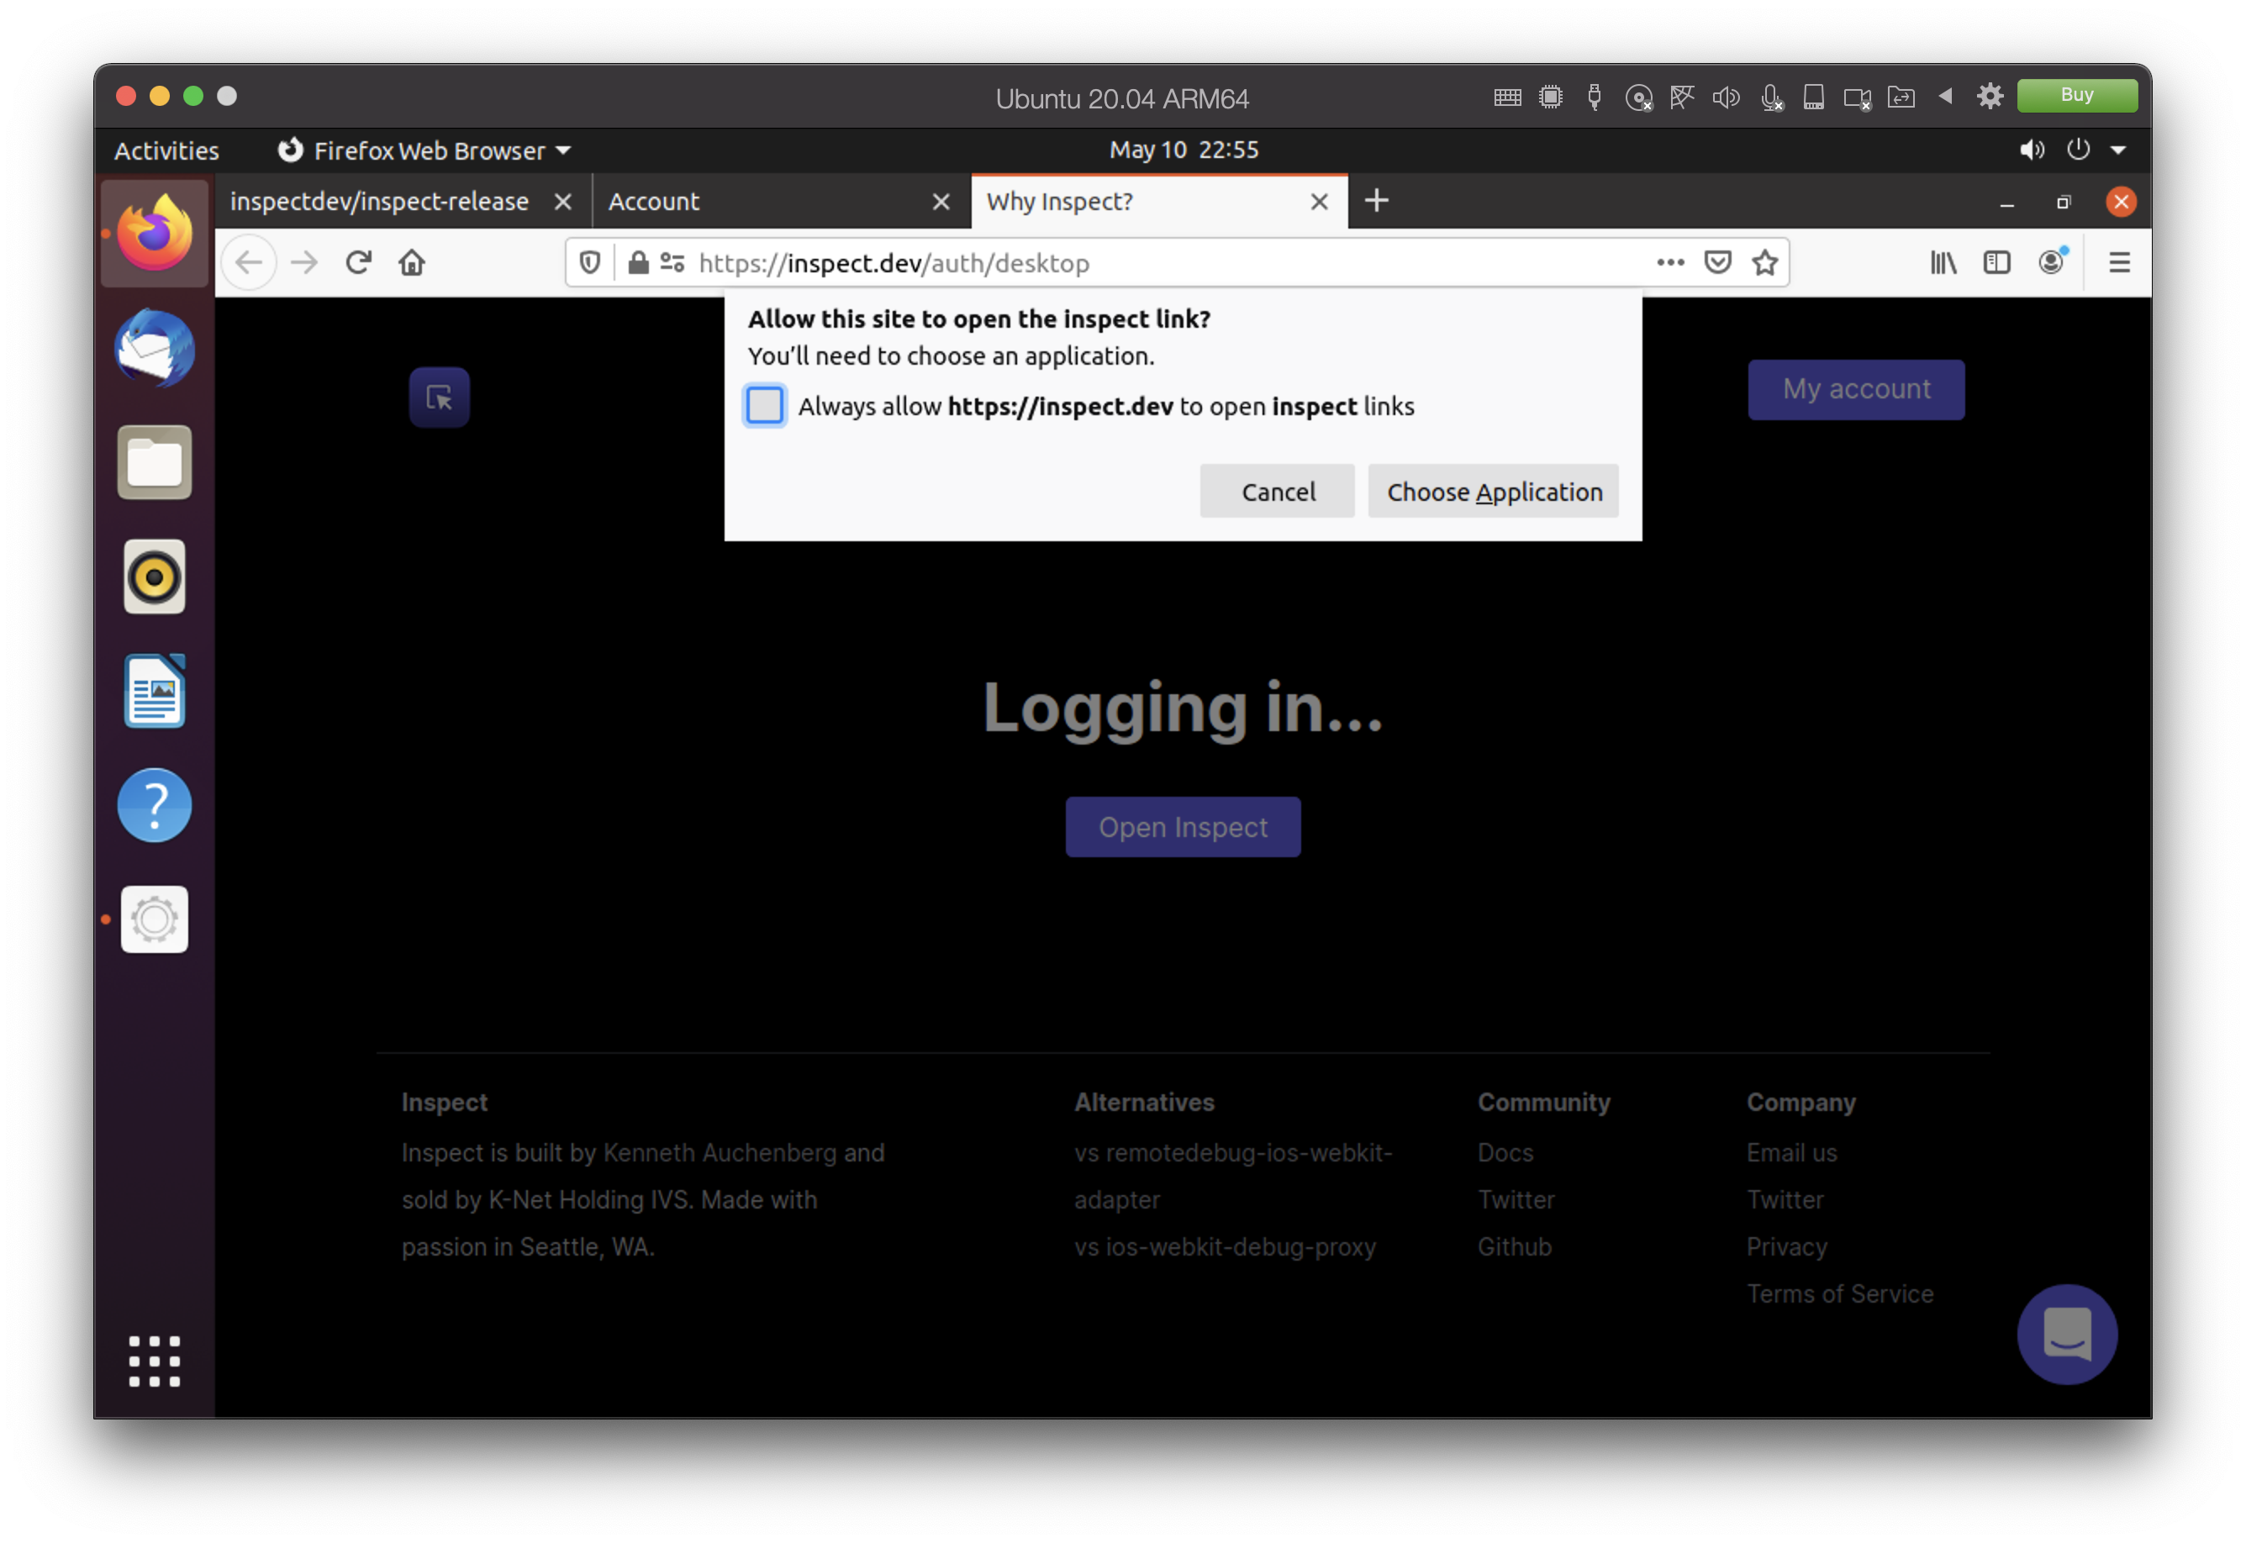Open the Firefox account icon
Viewport: 2246px width, 1543px height.
point(2051,262)
